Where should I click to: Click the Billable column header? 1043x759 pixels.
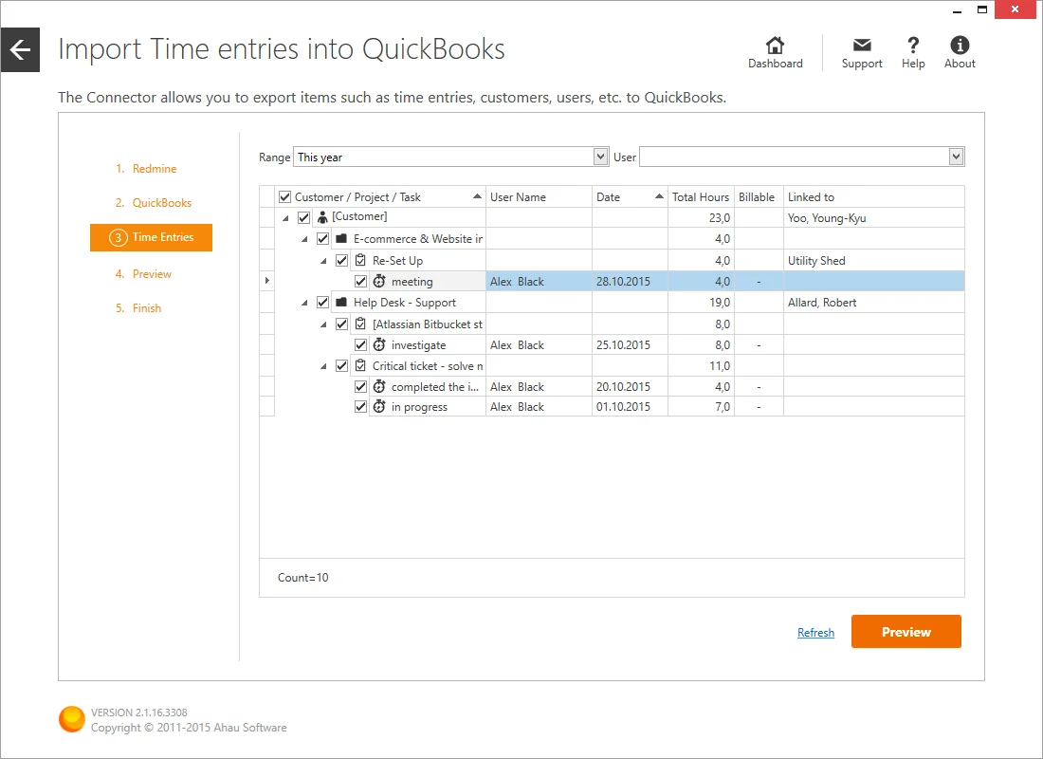(x=759, y=197)
